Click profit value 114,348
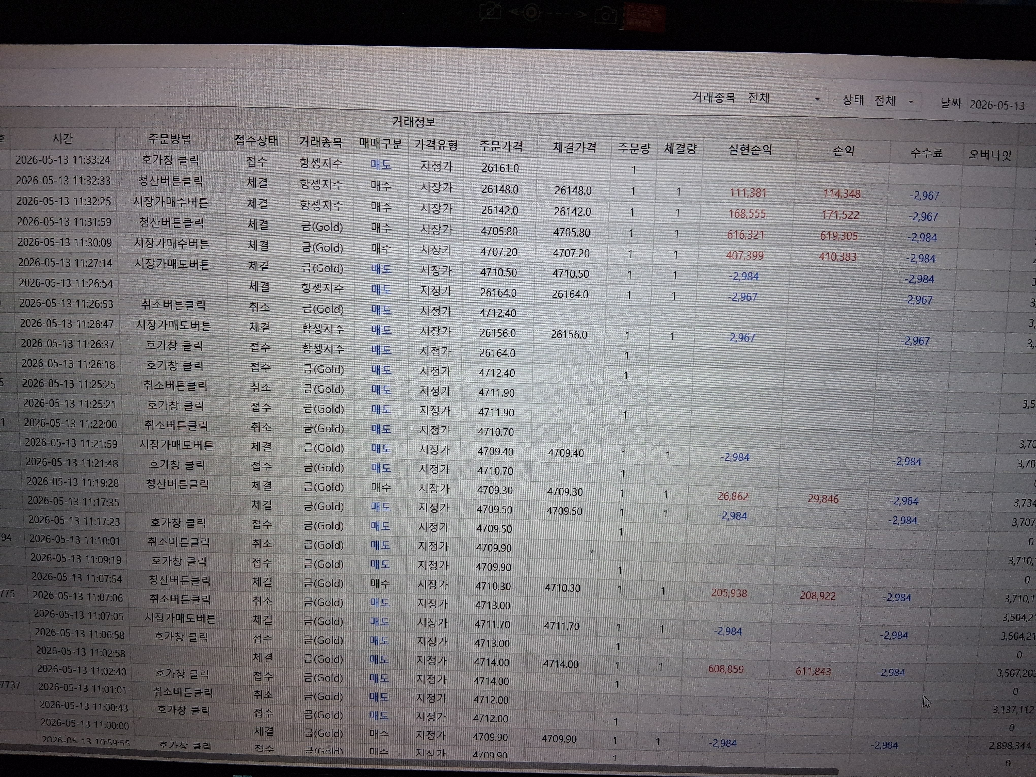The image size is (1036, 777). point(842,194)
